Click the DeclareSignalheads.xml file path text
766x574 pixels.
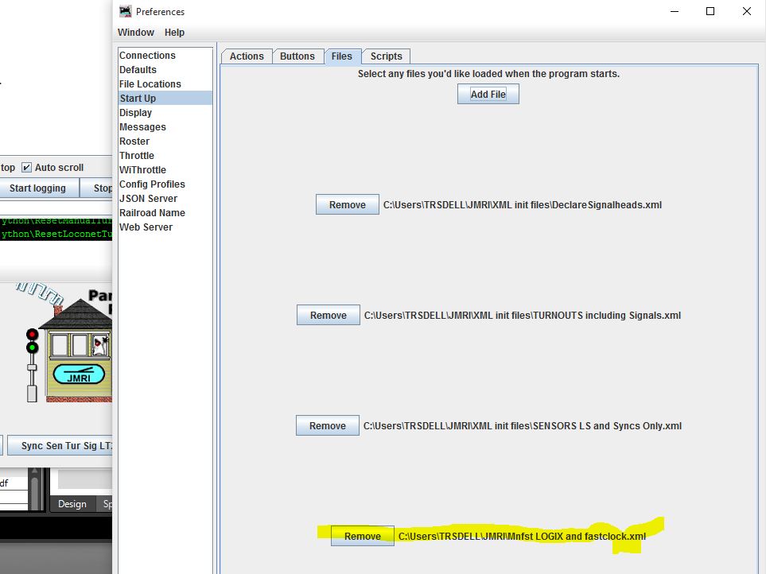click(523, 205)
